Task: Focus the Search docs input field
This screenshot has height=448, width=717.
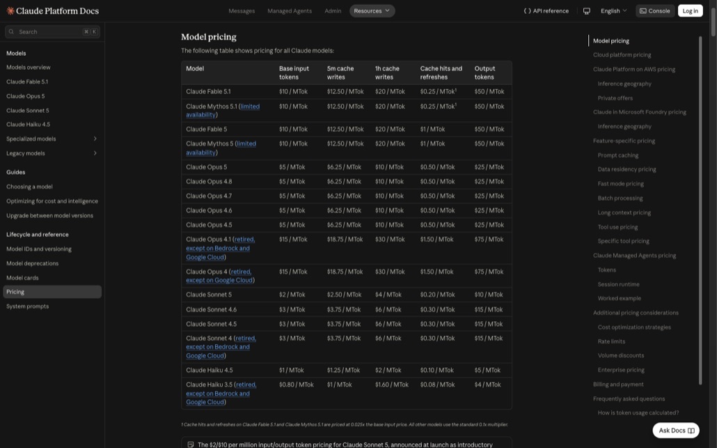Action: [x=53, y=31]
